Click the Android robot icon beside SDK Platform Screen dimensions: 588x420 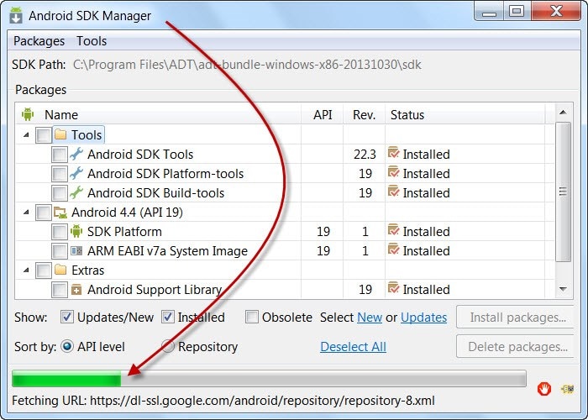click(76, 231)
